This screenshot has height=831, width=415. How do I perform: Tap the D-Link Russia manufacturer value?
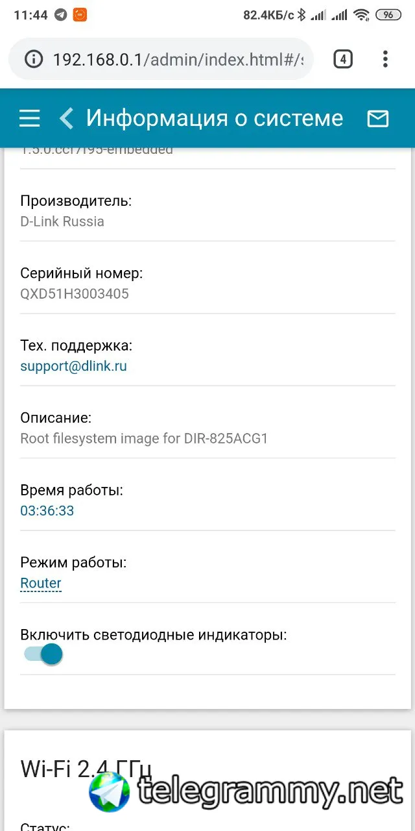click(62, 221)
